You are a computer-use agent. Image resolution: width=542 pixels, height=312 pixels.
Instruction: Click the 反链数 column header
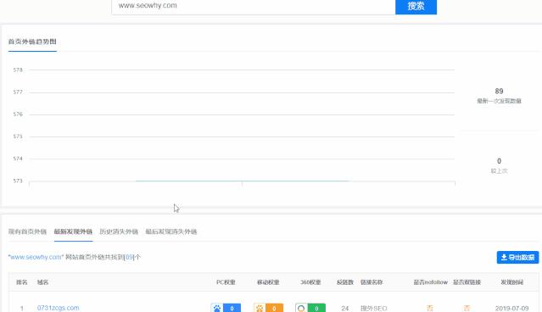point(345,282)
